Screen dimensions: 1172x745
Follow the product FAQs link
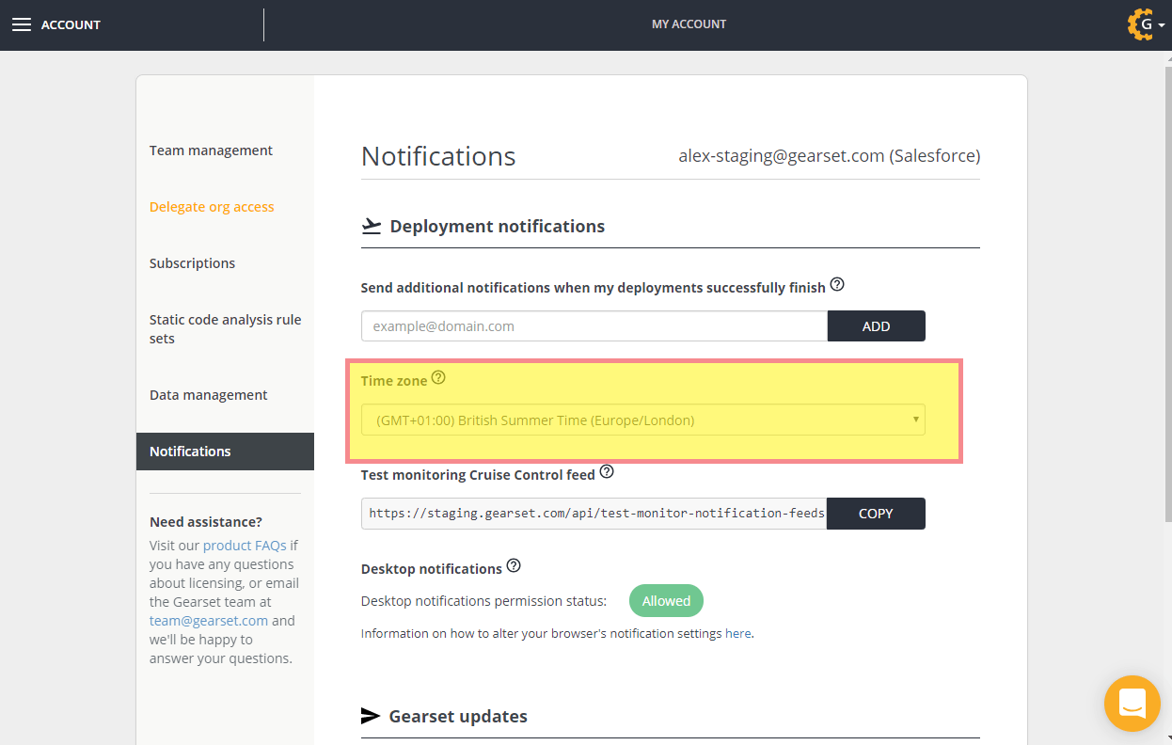[245, 546]
